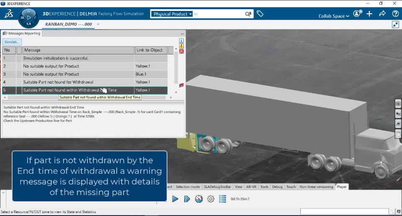Switch to the Player tab

coord(342,187)
